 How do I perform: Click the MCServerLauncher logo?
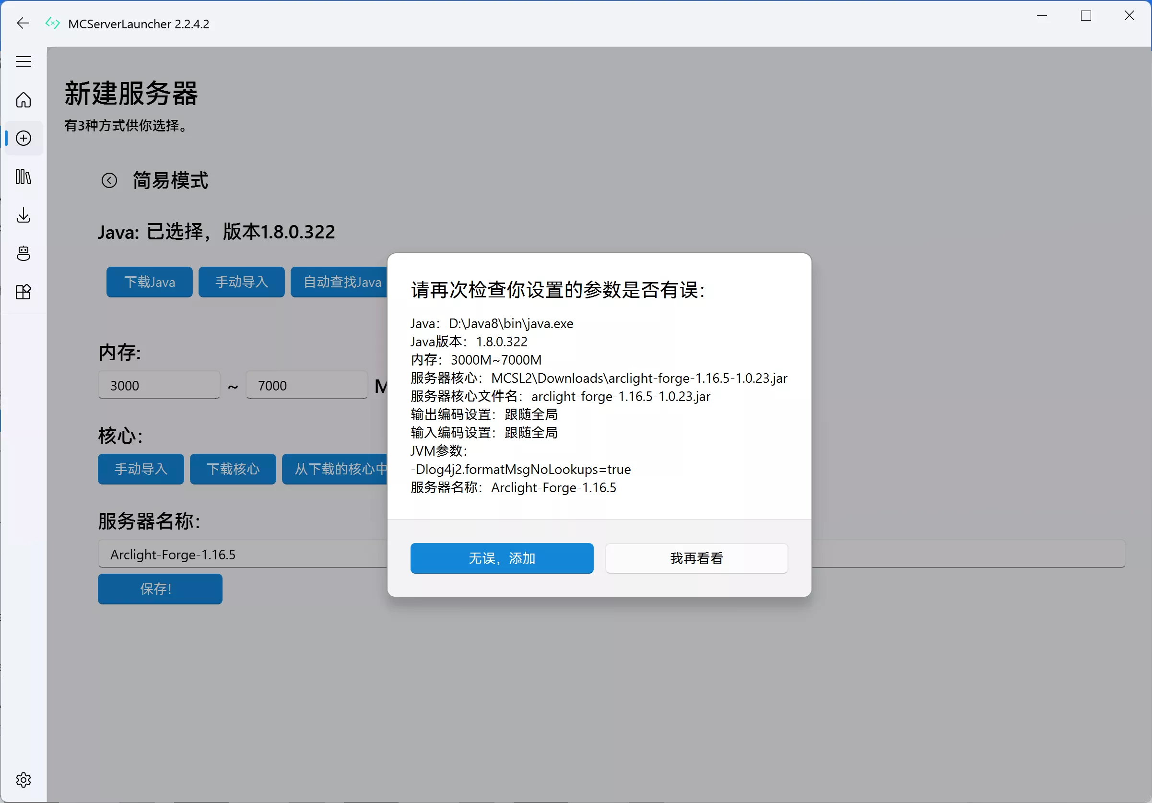52,23
